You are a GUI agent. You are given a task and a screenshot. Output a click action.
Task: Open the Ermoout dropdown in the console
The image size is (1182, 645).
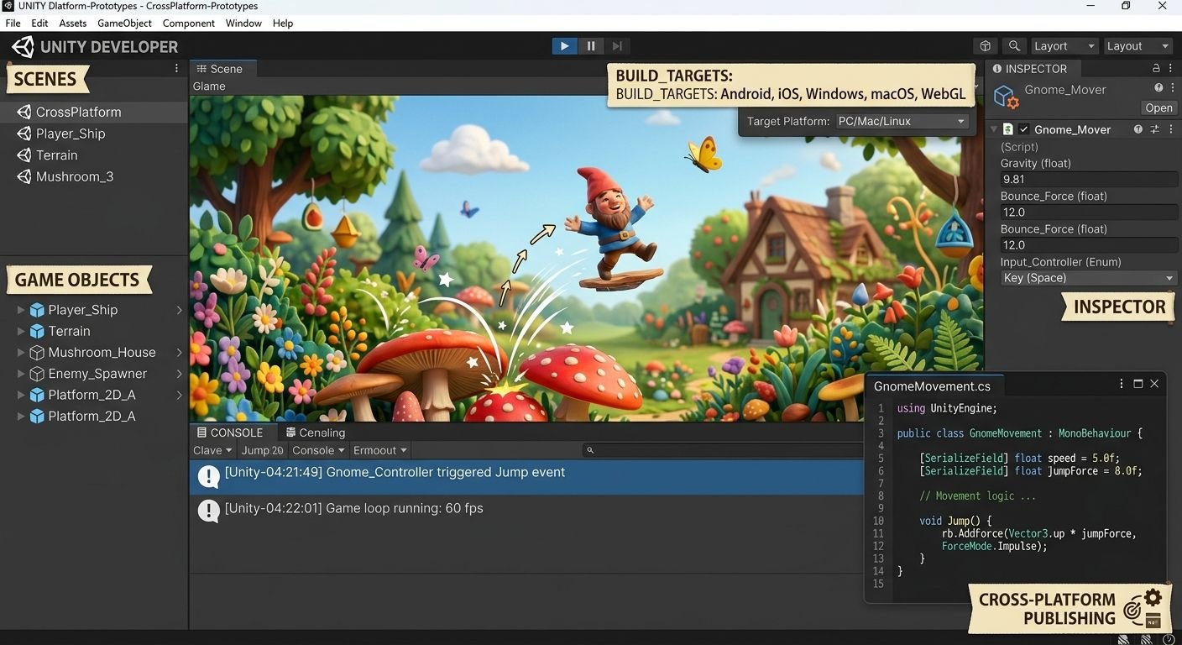click(379, 450)
